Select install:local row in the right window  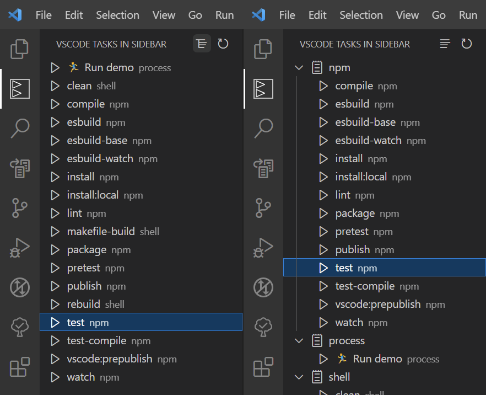[x=385, y=177]
